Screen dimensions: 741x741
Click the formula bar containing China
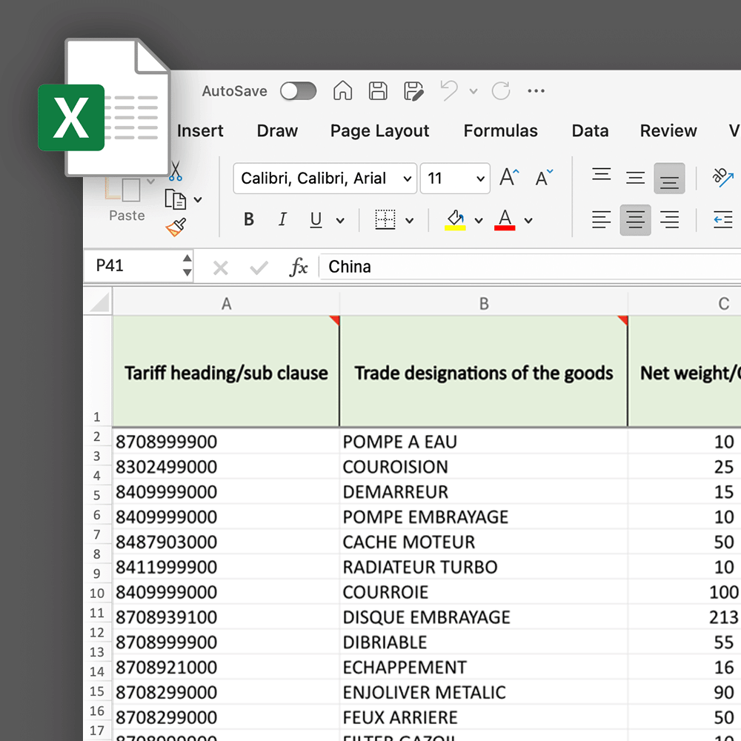click(531, 267)
